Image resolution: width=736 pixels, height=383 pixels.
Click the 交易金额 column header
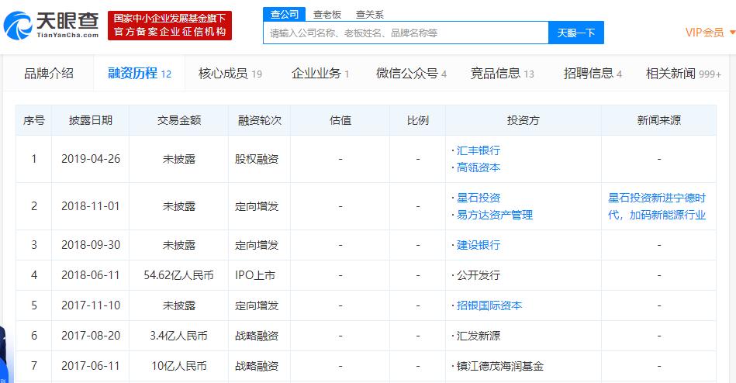coord(179,121)
